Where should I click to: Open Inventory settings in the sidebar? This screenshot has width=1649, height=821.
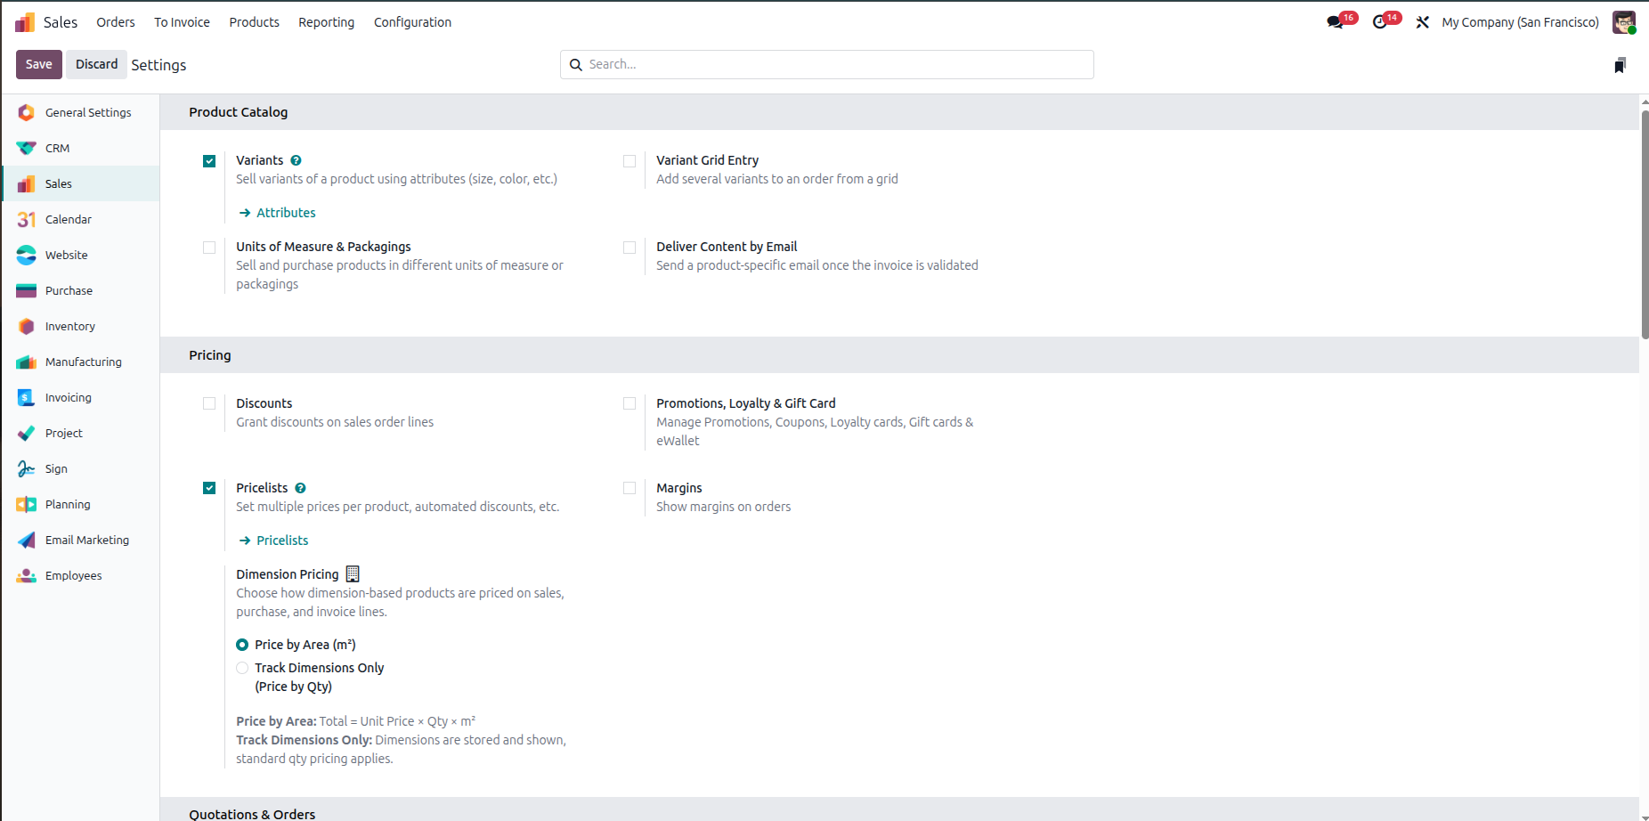[x=81, y=326]
